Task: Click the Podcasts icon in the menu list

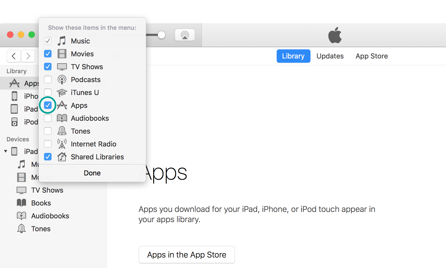Action: [62, 80]
